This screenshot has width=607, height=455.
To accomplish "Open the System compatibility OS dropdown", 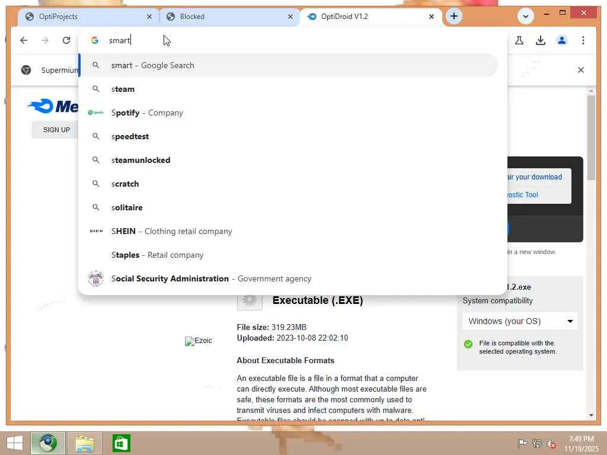I will point(519,321).
